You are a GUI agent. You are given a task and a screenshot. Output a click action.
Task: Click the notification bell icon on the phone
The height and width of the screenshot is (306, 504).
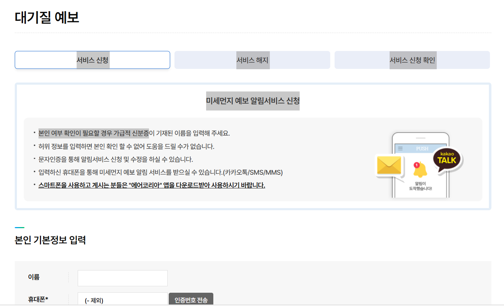pyautogui.click(x=421, y=170)
